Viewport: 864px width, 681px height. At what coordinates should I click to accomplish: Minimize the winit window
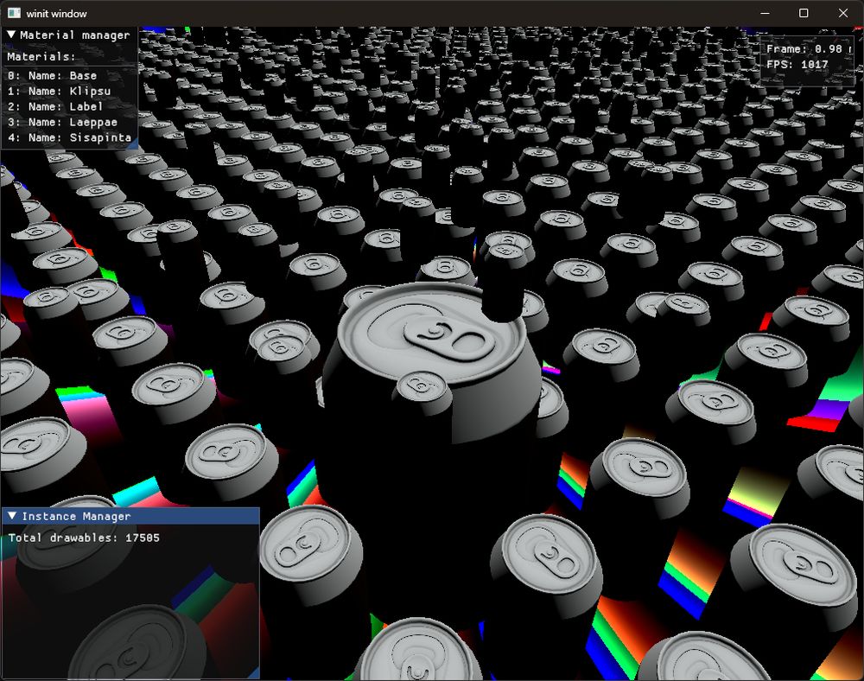click(x=765, y=13)
